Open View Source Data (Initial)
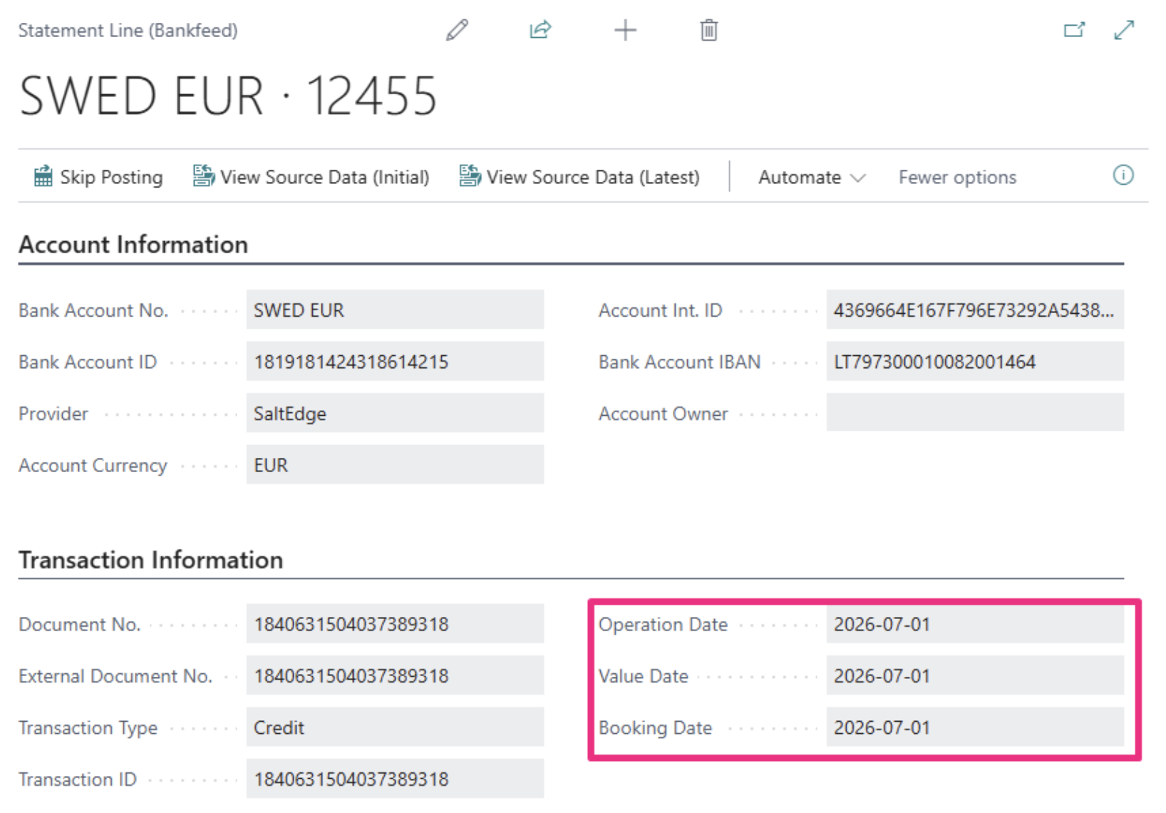The image size is (1166, 813). tap(325, 177)
